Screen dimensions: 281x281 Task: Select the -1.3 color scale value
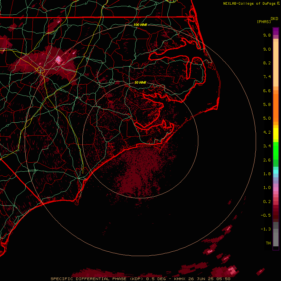[266, 229]
